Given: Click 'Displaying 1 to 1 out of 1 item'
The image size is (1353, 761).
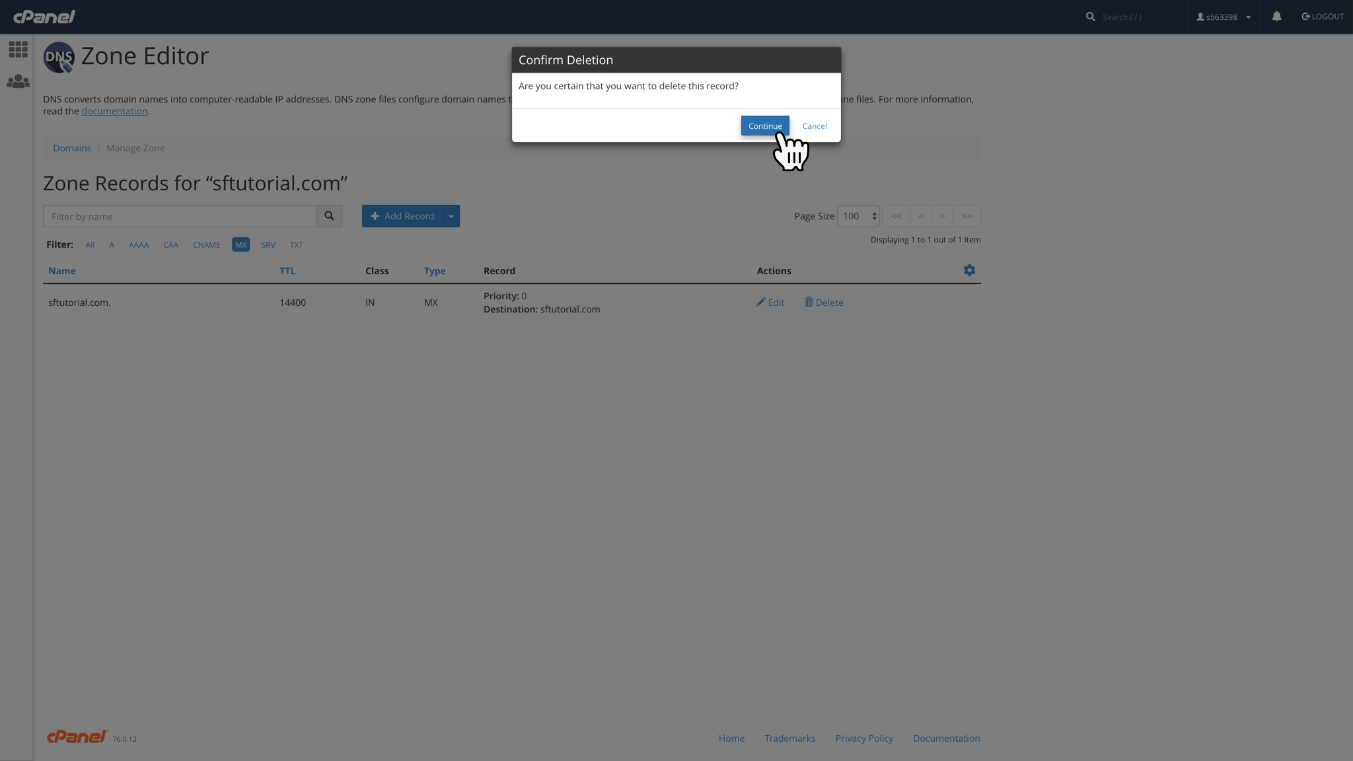Looking at the screenshot, I should coord(925,240).
